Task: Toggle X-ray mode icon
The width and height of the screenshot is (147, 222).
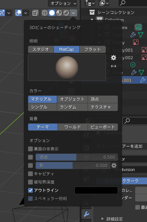Action: (35, 13)
